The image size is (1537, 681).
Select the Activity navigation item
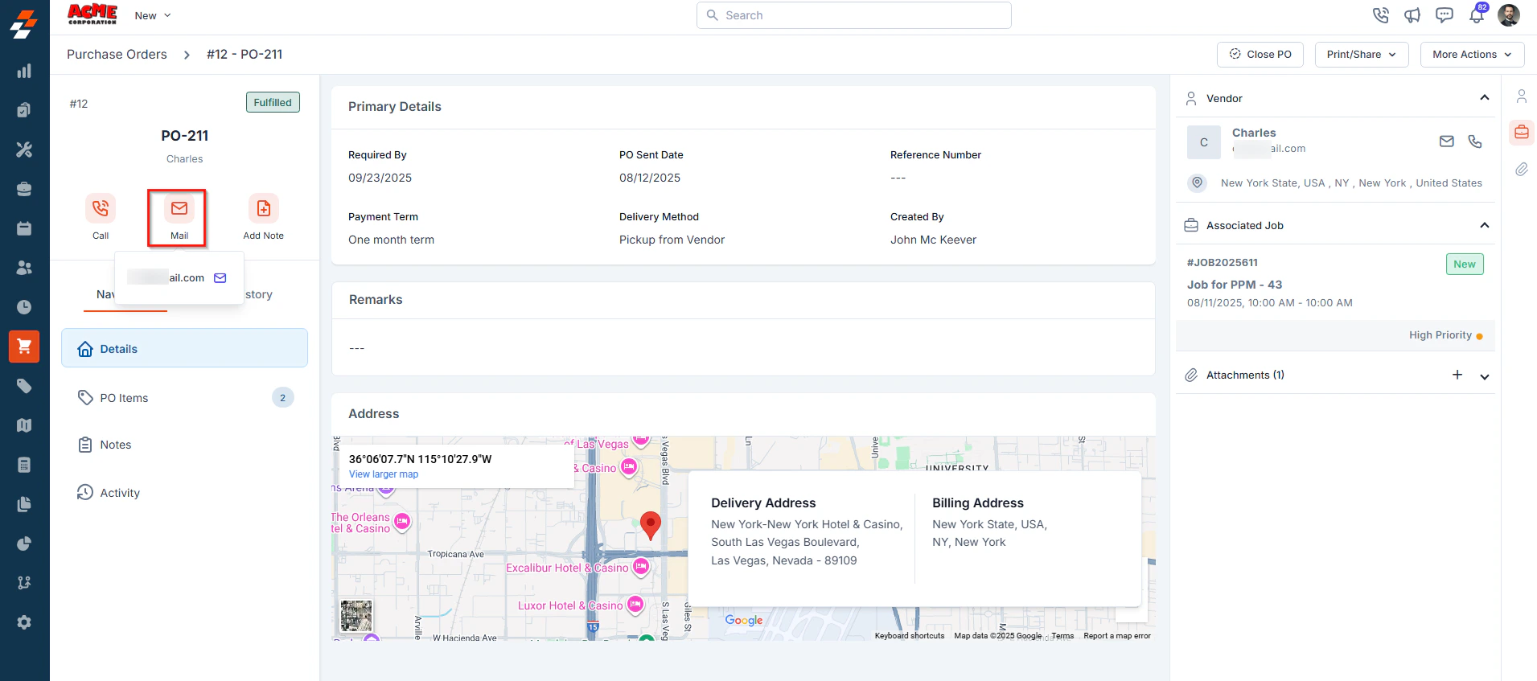pyautogui.click(x=185, y=493)
